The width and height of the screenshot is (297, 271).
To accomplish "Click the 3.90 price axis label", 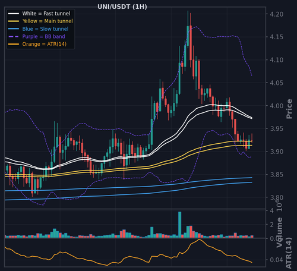I will pos(277,152).
